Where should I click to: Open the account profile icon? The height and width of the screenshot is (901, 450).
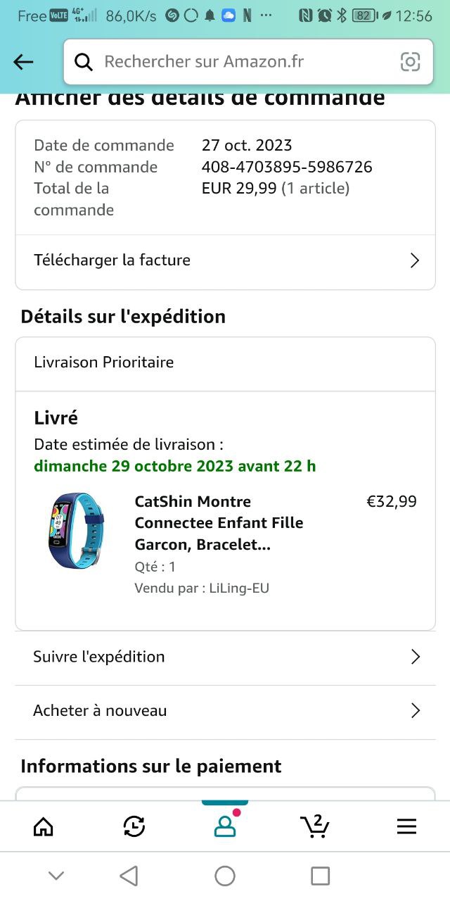pyautogui.click(x=225, y=826)
